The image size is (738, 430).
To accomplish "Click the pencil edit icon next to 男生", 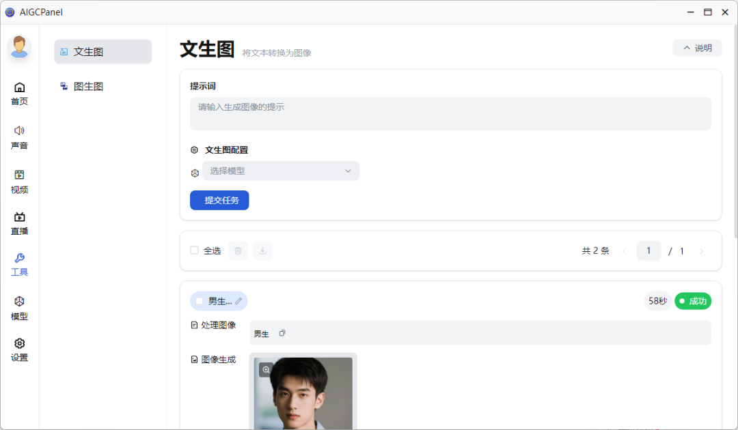I will tap(238, 301).
